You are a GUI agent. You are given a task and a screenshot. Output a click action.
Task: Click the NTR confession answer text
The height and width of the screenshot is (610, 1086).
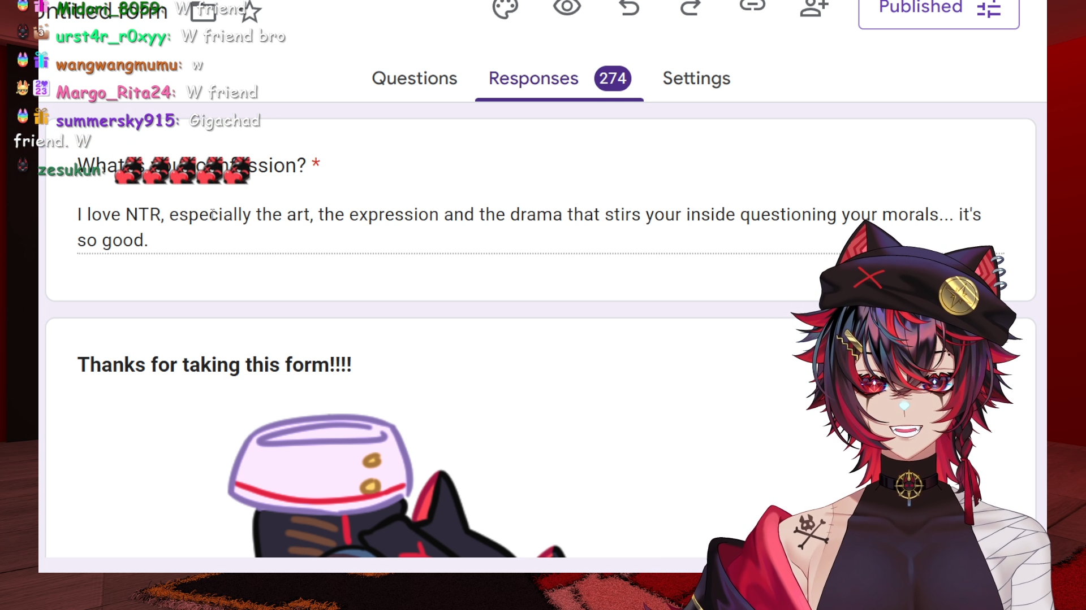(x=529, y=227)
